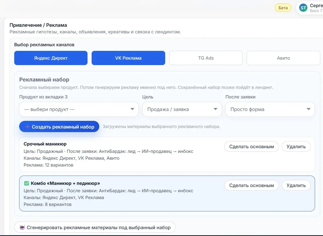Click the Реклама: 8 вариантов text
This screenshot has width=323, height=236.
point(48,204)
